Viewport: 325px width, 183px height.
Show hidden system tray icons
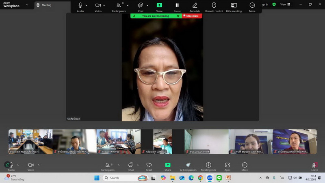pyautogui.click(x=260, y=178)
